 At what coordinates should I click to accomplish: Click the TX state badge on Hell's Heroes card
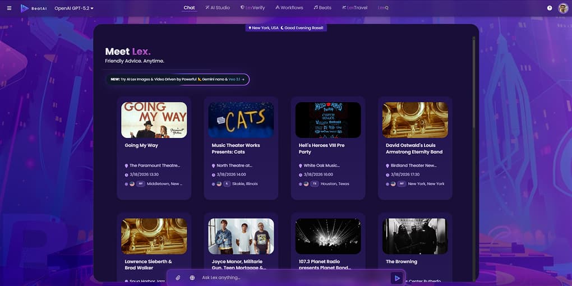(315, 184)
